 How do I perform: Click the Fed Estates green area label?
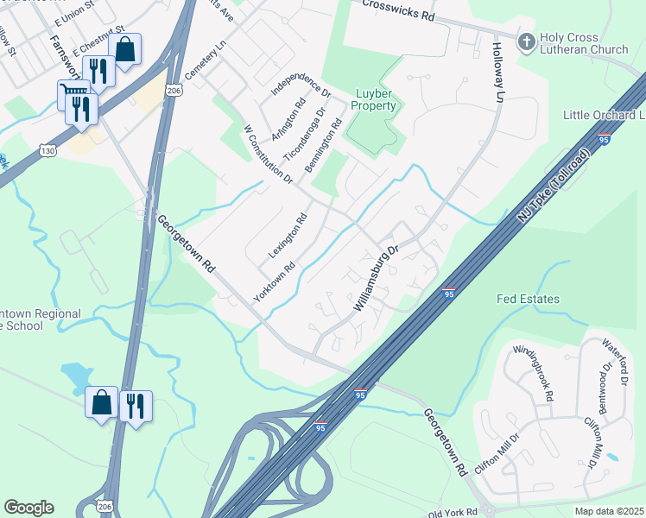(x=529, y=299)
